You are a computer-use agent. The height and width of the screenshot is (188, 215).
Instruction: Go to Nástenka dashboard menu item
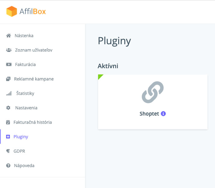(x=24, y=36)
